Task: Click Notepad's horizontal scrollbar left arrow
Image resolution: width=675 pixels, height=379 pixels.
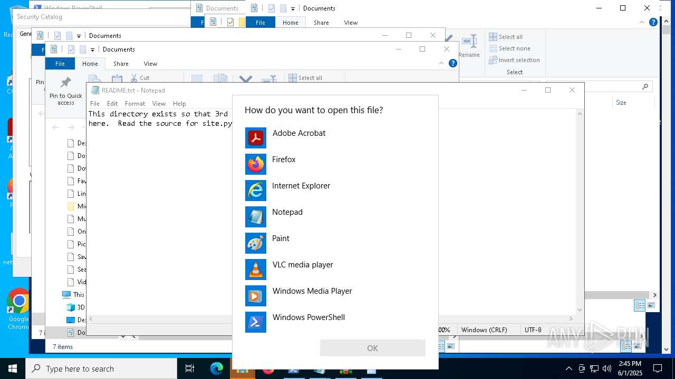Action: (x=91, y=318)
